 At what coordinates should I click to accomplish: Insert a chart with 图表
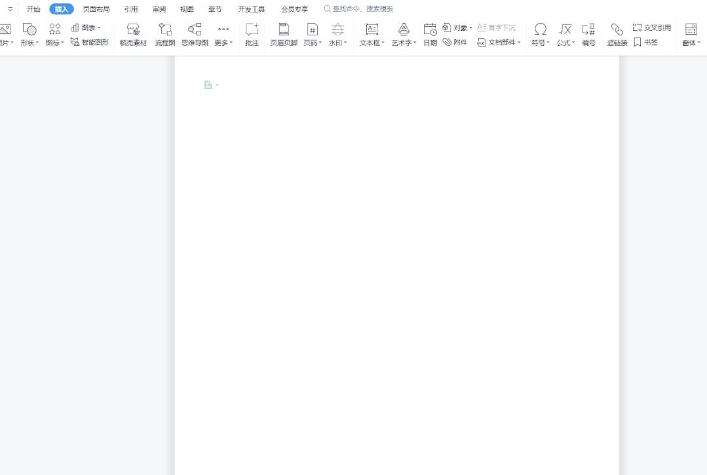(x=85, y=28)
